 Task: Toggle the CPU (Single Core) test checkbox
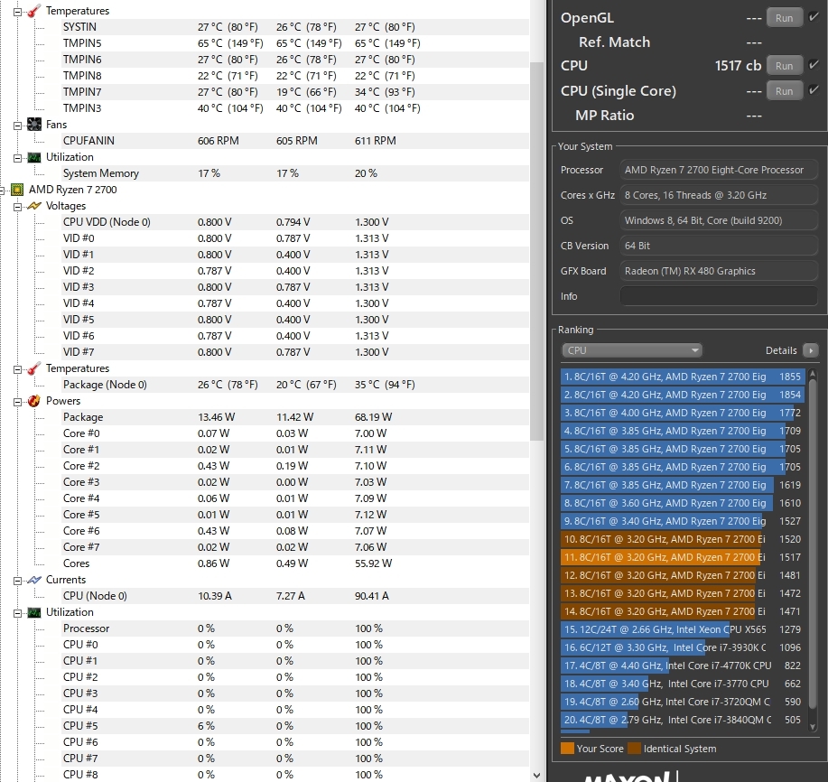click(x=814, y=89)
